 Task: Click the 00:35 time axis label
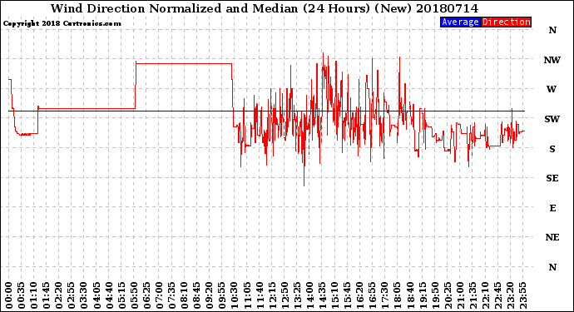point(22,295)
